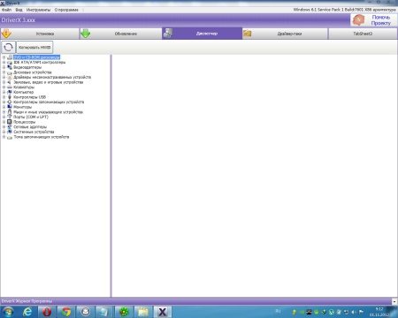This screenshot has width=398, height=318.
Task: Click the Help Project logo icon
Action: [x=358, y=20]
